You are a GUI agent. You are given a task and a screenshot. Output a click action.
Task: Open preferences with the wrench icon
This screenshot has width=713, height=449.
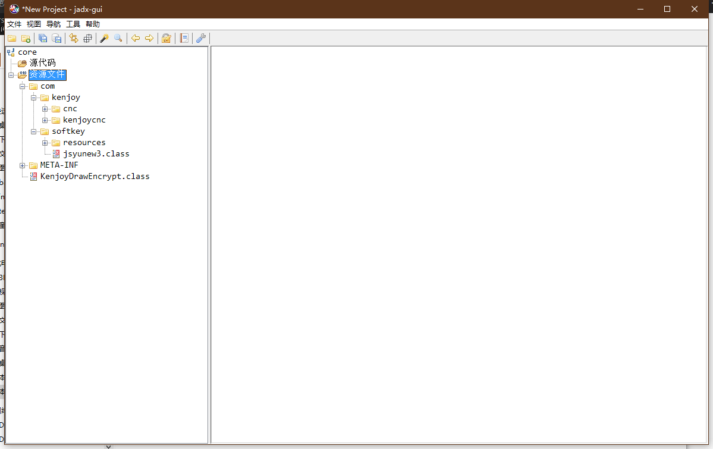coord(201,39)
